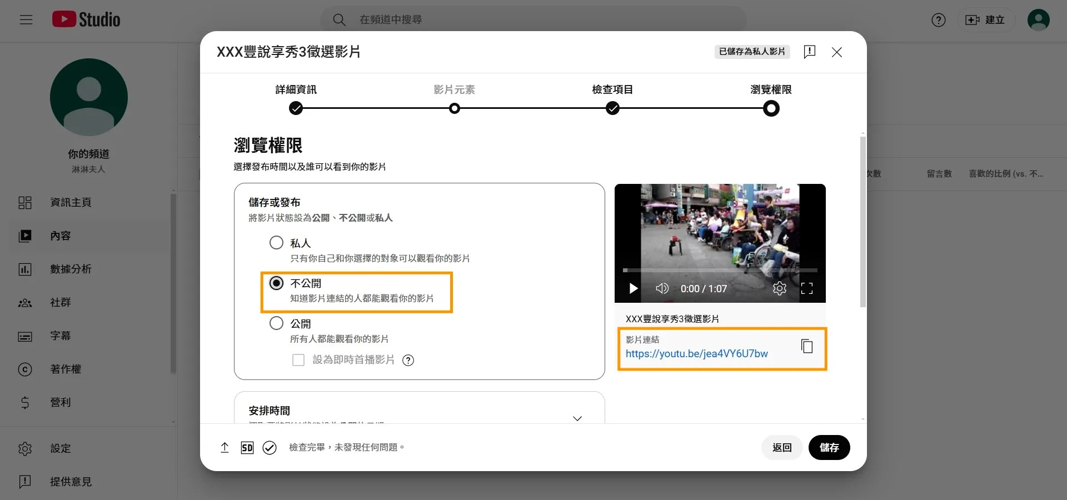Viewport: 1067px width, 500px height.
Task: Select the 不公開 unlisted radio button
Action: pos(276,283)
